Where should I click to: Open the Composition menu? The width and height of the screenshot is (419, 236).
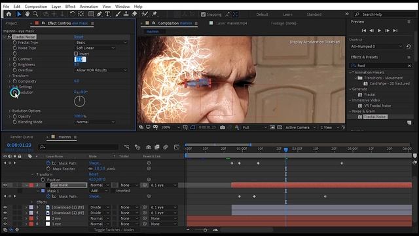[36, 7]
